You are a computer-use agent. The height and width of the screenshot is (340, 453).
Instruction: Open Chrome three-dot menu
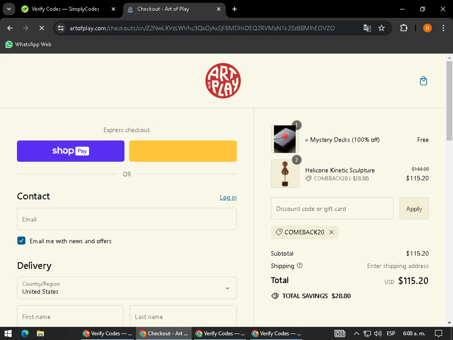(443, 28)
